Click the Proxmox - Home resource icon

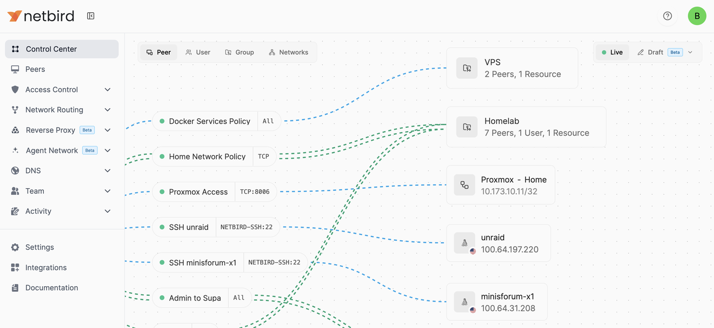point(464,185)
